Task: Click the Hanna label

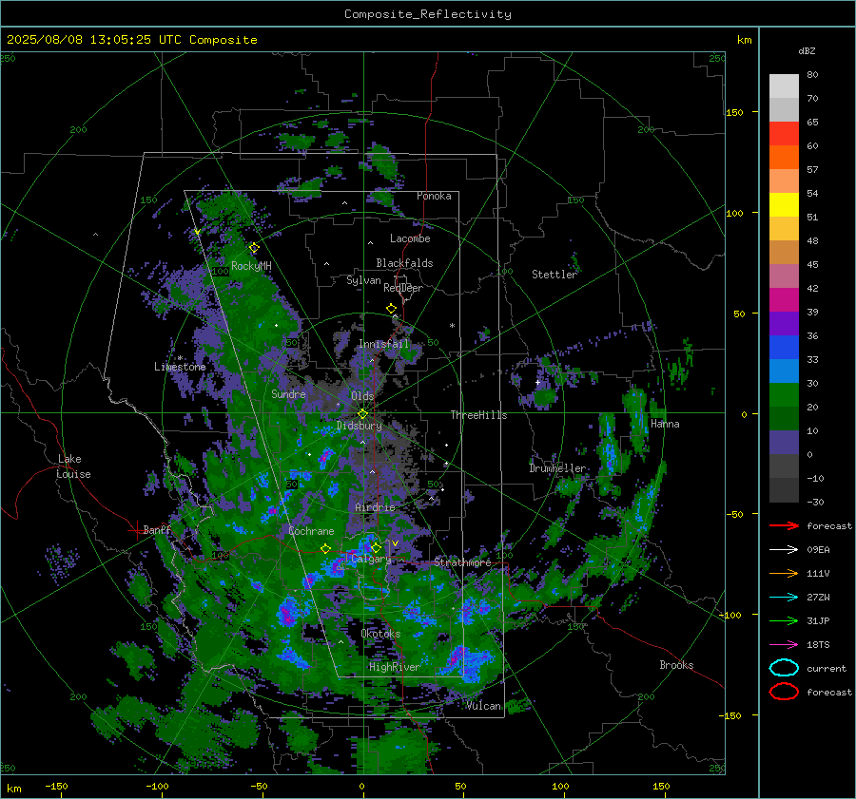Action: click(x=665, y=424)
